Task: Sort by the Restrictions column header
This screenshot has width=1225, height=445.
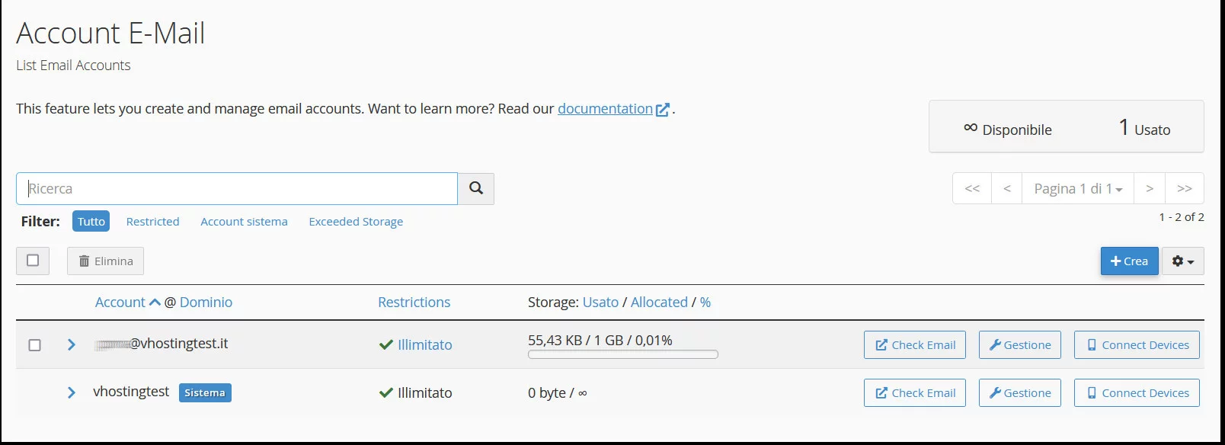Action: pos(414,302)
